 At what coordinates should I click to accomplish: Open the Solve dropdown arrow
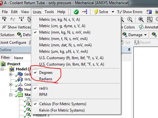point(113,12)
